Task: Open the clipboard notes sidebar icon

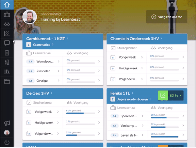Action: tap(7, 53)
